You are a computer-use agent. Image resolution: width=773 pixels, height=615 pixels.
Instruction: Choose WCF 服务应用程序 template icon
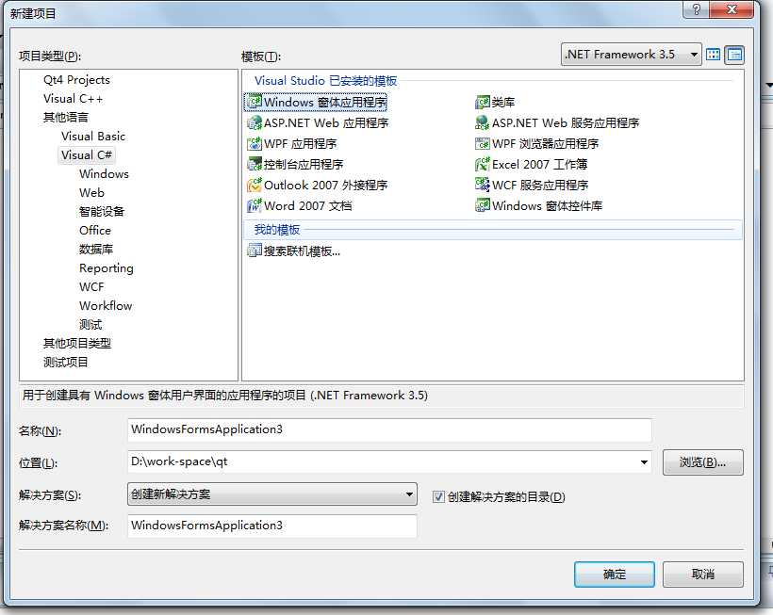[x=482, y=185]
